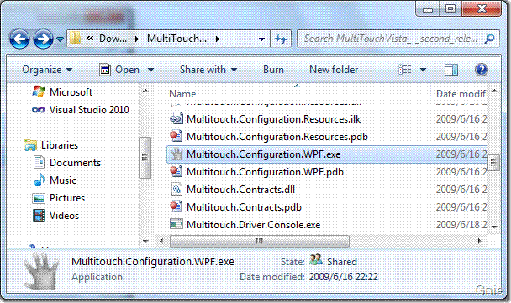This screenshot has width=511, height=303.
Task: Click hand icon of Multitouch.Configuration.WPF.exe row
Action: coord(176,154)
